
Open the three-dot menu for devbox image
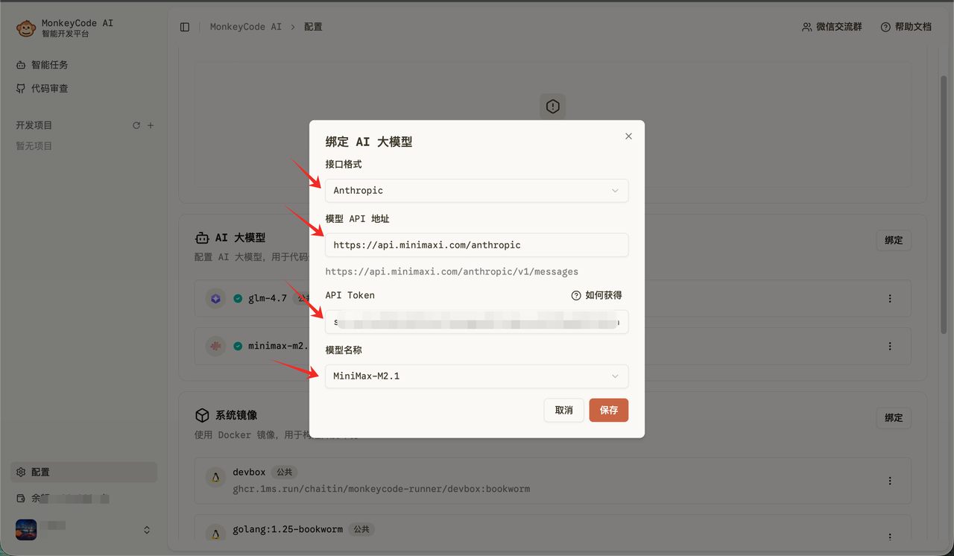pyautogui.click(x=890, y=481)
